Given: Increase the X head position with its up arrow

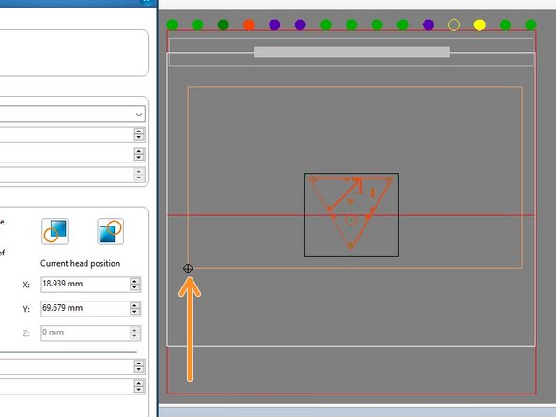Looking at the screenshot, I should [x=134, y=281].
